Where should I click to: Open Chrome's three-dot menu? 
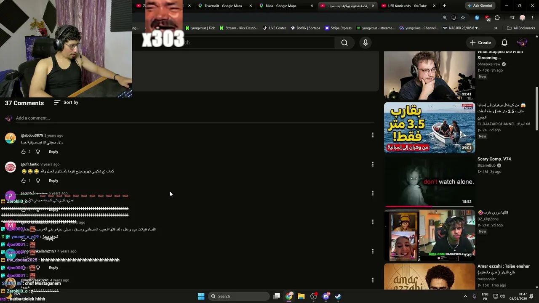[x=532, y=18]
